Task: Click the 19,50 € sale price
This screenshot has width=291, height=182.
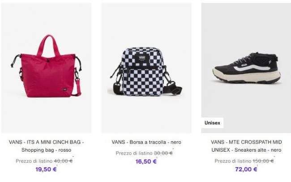Action: click(x=46, y=169)
